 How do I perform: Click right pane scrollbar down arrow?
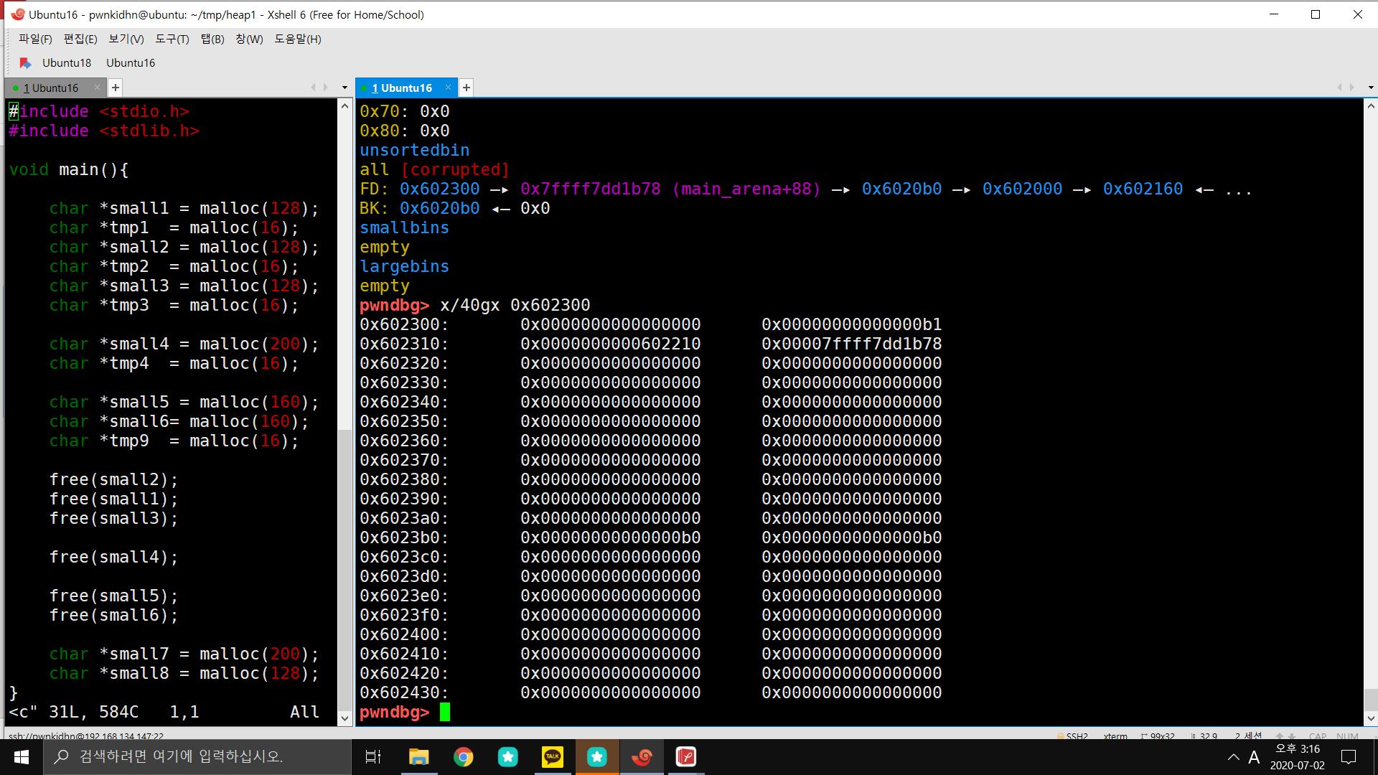pos(1371,718)
